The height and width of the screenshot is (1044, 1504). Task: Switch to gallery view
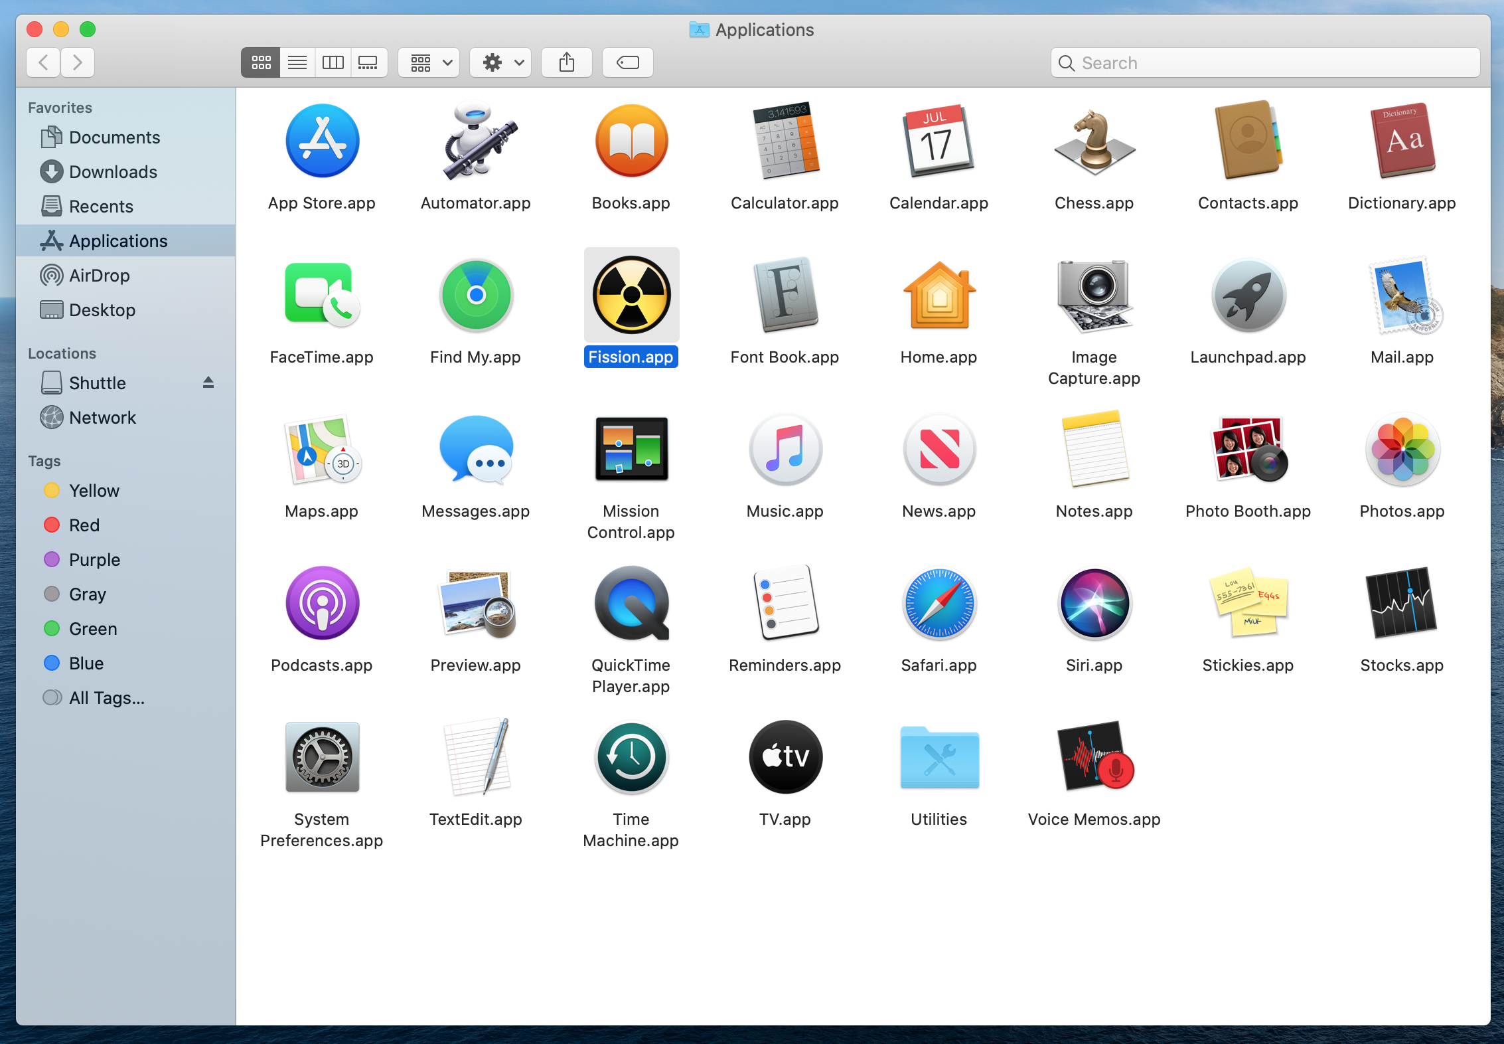(x=368, y=63)
